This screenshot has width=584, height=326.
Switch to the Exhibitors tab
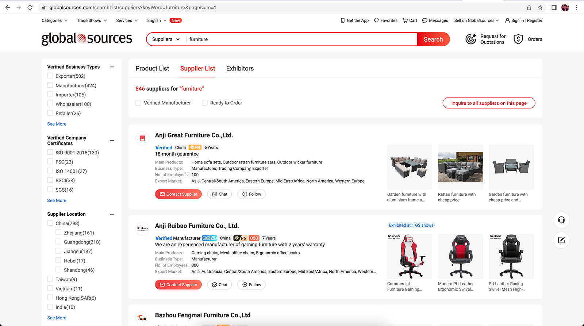coord(240,68)
